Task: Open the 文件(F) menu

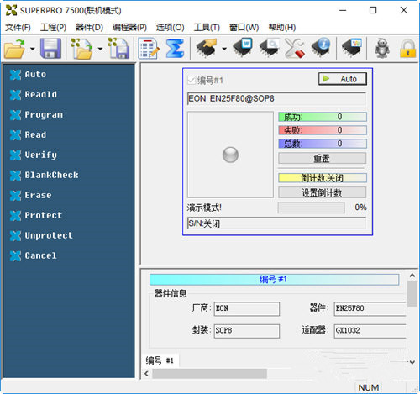Action: click(18, 28)
